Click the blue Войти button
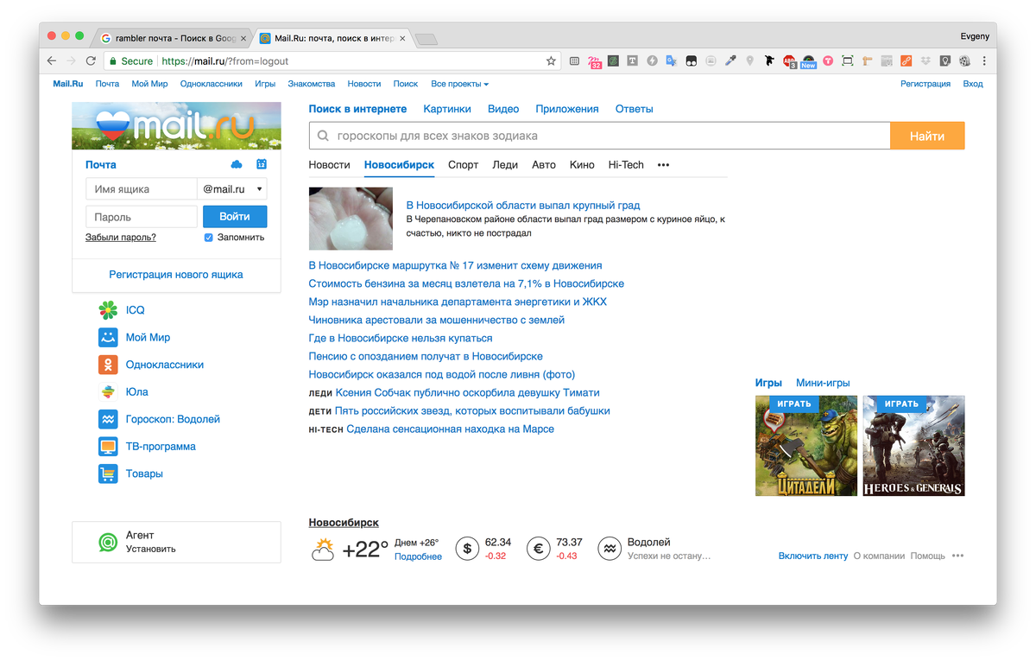 235,217
